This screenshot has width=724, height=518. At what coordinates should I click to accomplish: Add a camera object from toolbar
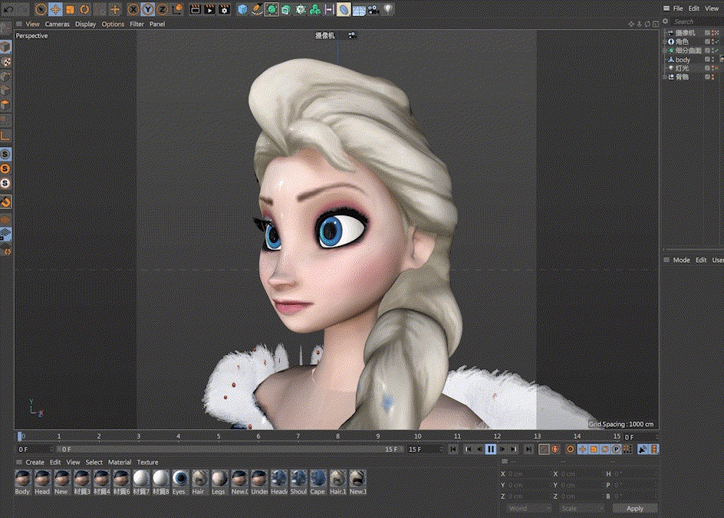coord(374,8)
